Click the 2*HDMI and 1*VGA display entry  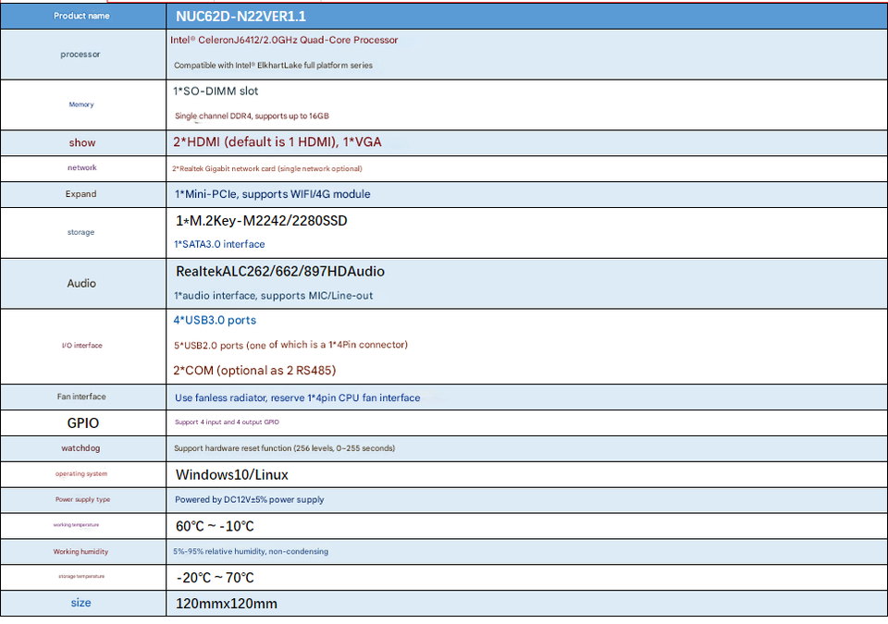[x=277, y=142]
